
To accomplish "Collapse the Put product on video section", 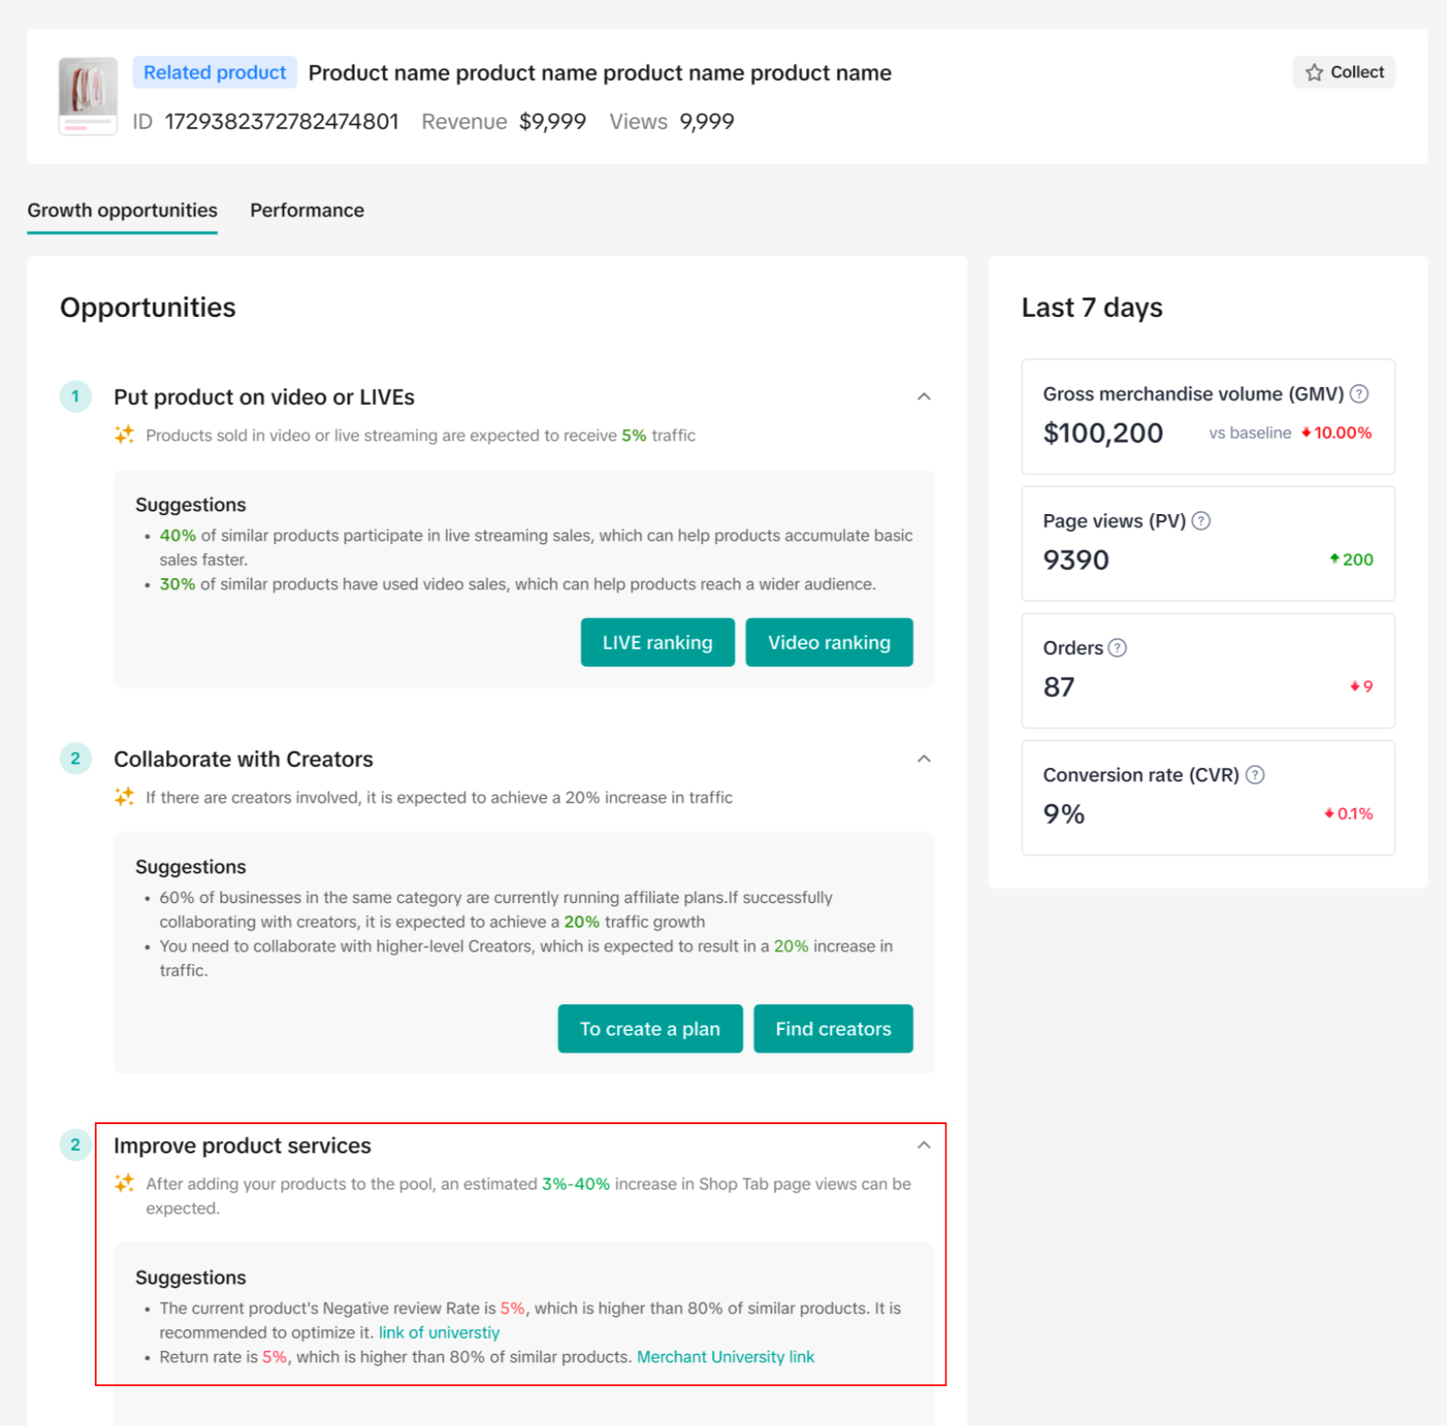I will pos(923,397).
